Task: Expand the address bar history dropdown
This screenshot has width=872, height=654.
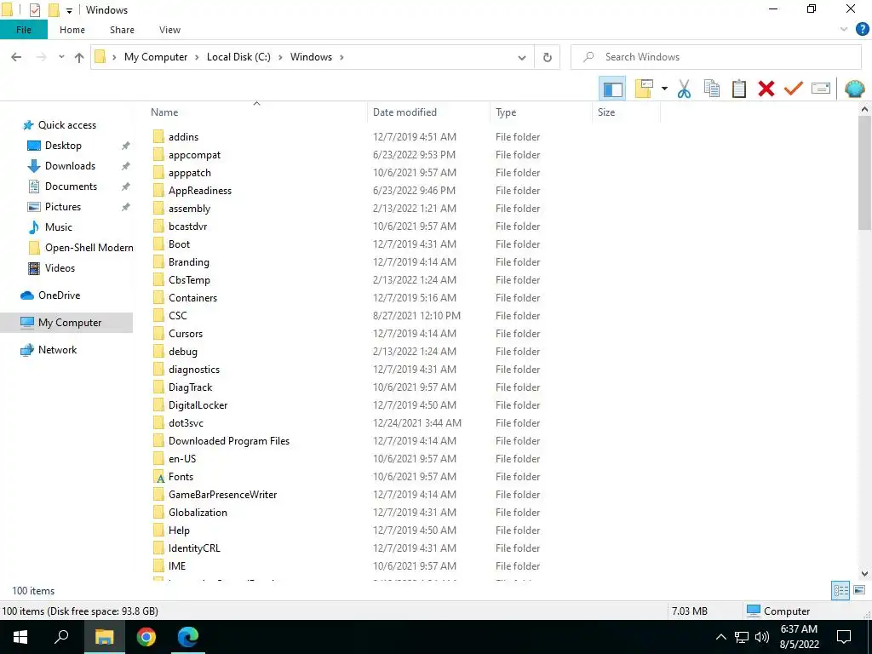Action: (x=522, y=57)
